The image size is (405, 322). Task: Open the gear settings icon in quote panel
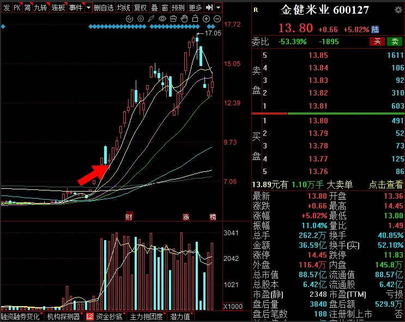coord(398,10)
